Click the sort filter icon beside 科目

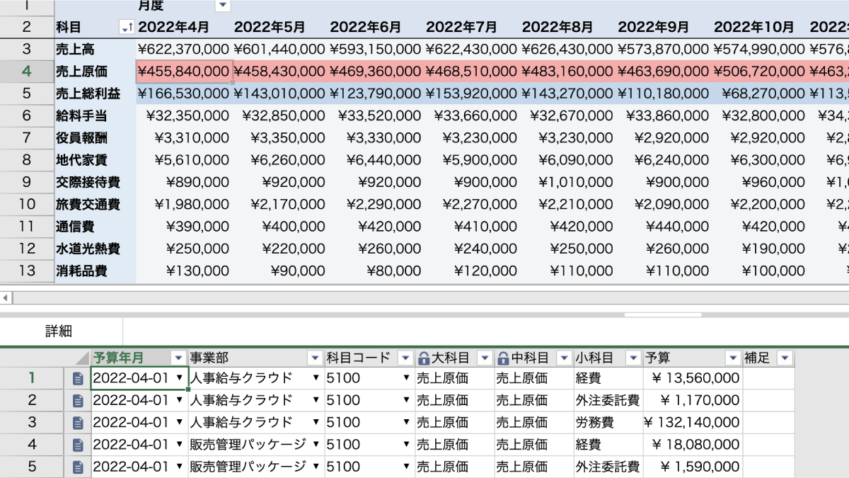(x=127, y=28)
